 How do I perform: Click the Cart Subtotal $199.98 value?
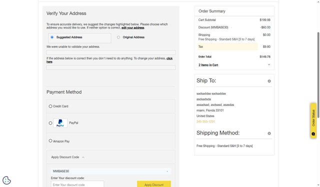(x=265, y=20)
